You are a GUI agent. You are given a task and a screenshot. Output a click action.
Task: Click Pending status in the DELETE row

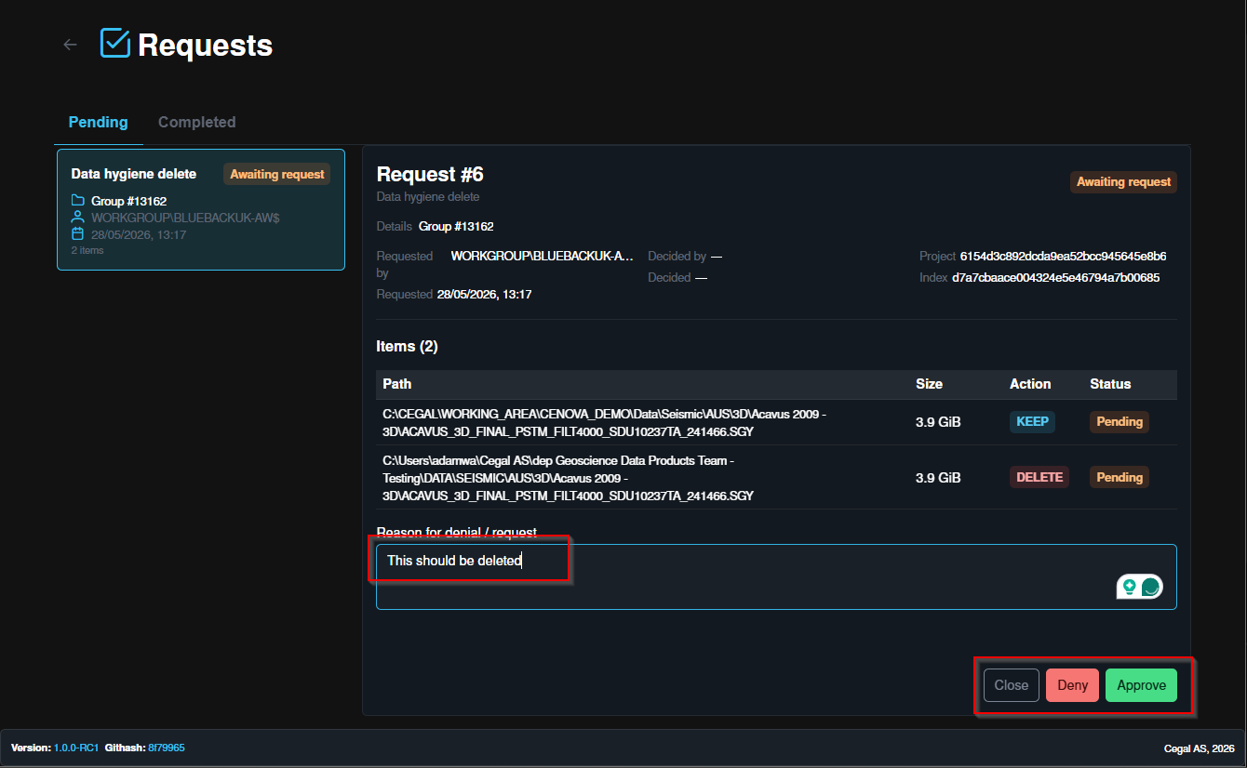(1120, 477)
